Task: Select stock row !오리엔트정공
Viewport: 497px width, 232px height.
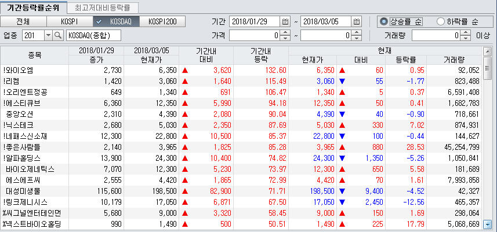Action: pyautogui.click(x=241, y=93)
